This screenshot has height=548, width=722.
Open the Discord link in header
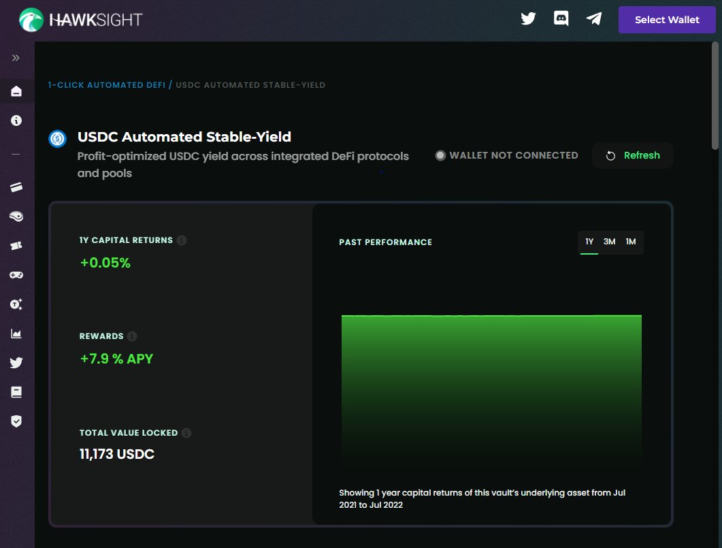[561, 18]
